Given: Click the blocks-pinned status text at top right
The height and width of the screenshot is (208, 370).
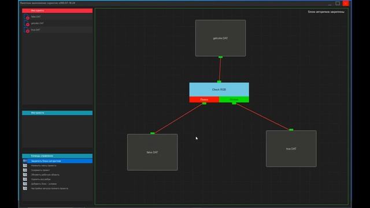Looking at the screenshot, I should click(326, 12).
